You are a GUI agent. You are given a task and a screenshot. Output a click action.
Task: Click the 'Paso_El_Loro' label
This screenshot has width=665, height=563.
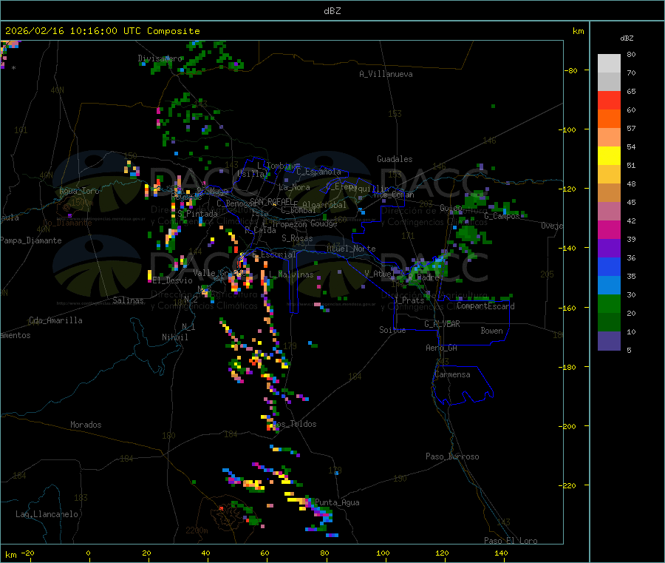click(x=511, y=541)
